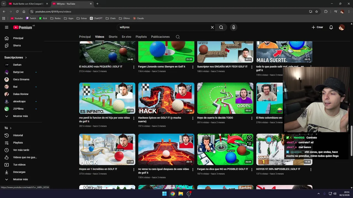Image resolution: width=353 pixels, height=198 pixels.
Task: Open Chrome from the taskbar
Action: pyautogui.click(x=172, y=194)
